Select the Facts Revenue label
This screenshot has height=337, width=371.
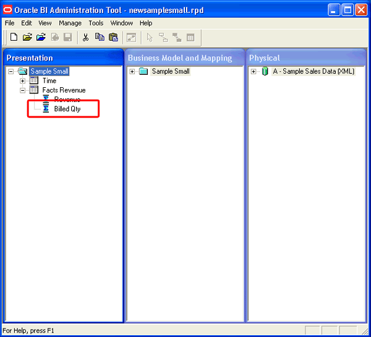[x=64, y=90]
